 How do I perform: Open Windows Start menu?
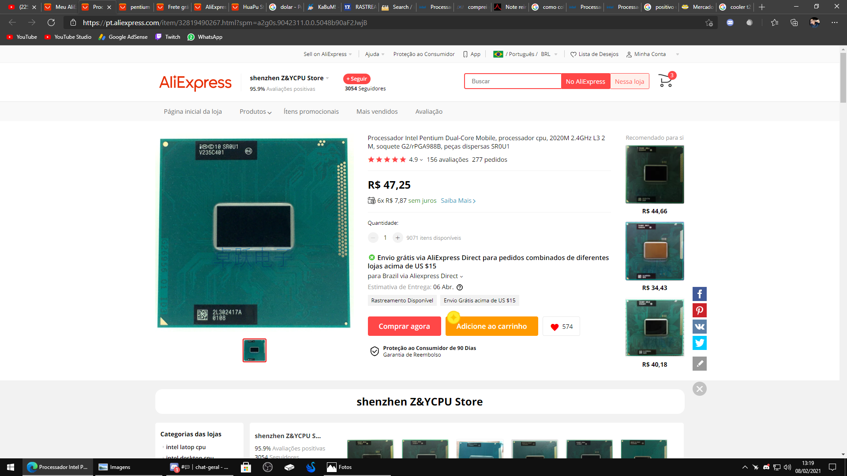[x=11, y=467]
